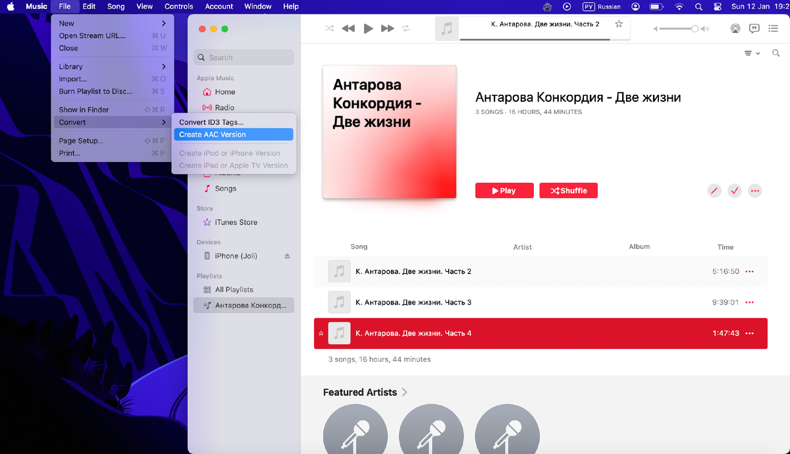This screenshot has height=454, width=790.
Task: Favorite the now-playing track star
Action: pos(619,24)
